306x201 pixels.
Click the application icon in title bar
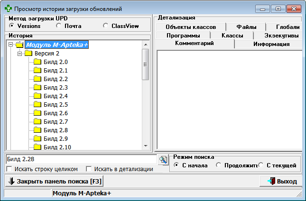pos(8,9)
